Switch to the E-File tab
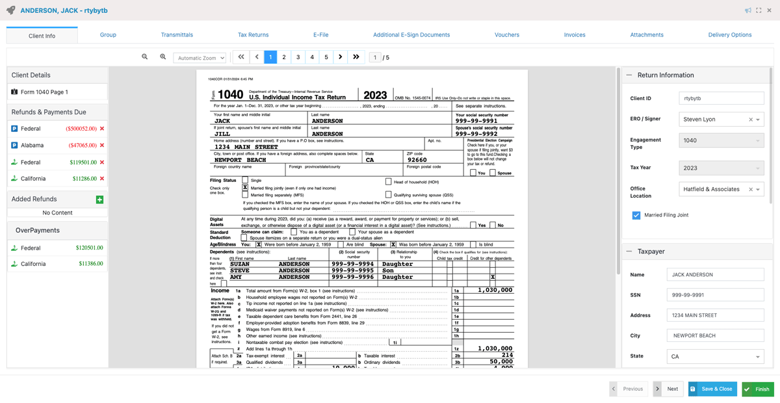This screenshot has height=403, width=780. 320,35
